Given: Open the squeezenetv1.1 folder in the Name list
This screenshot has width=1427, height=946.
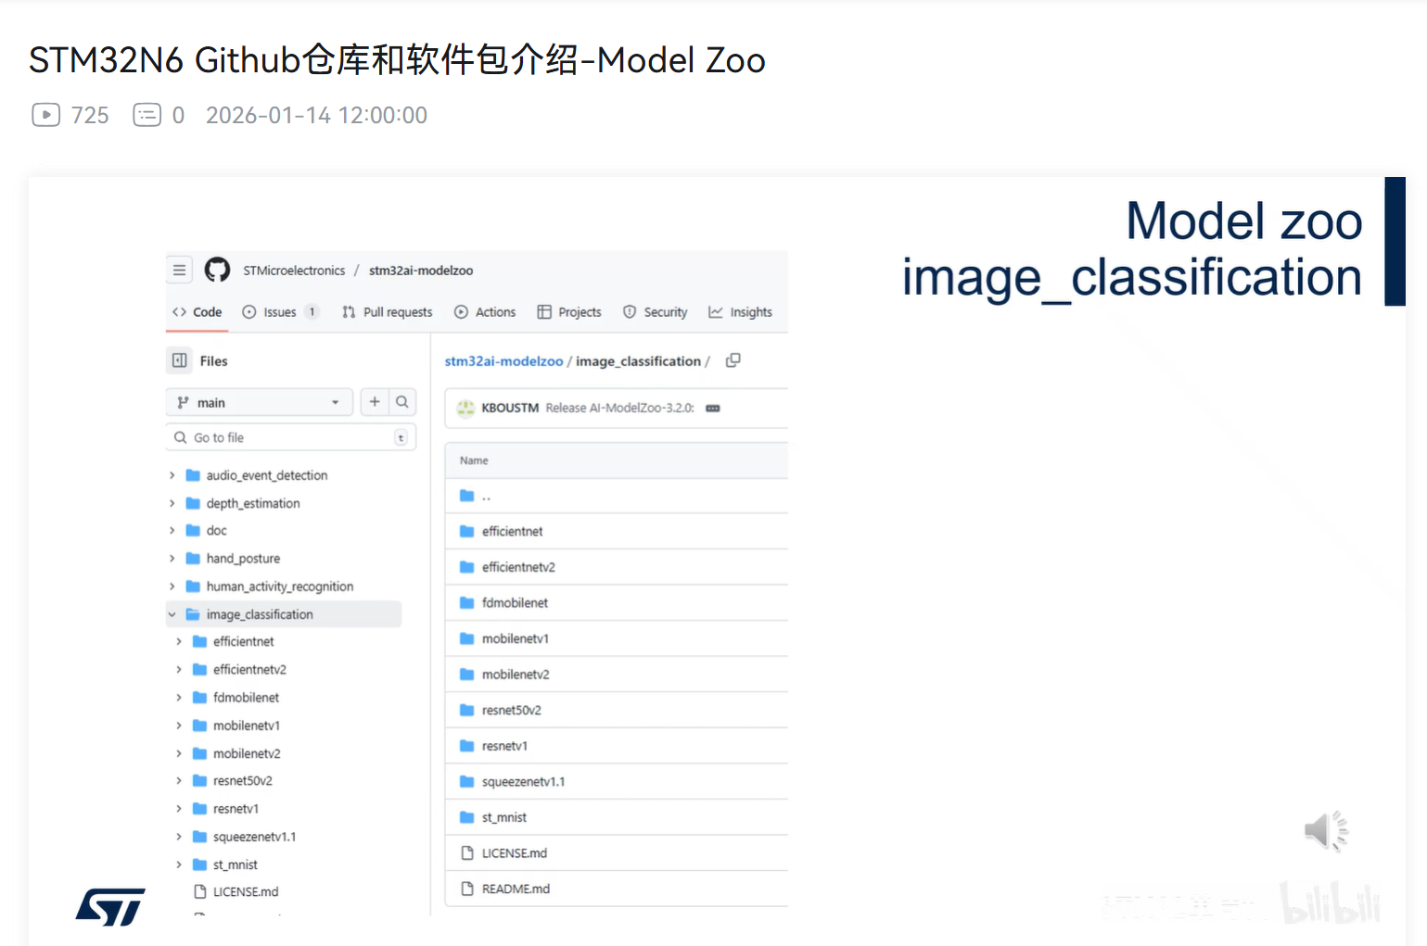Looking at the screenshot, I should (523, 782).
